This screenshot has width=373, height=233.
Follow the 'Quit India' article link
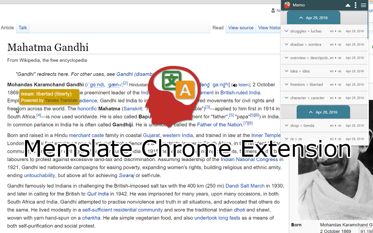coord(98,194)
